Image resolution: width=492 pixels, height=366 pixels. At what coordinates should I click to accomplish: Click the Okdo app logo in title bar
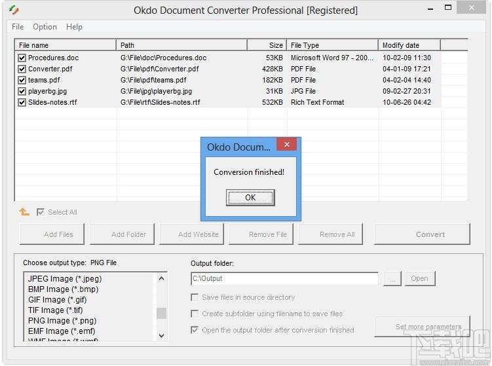14,10
